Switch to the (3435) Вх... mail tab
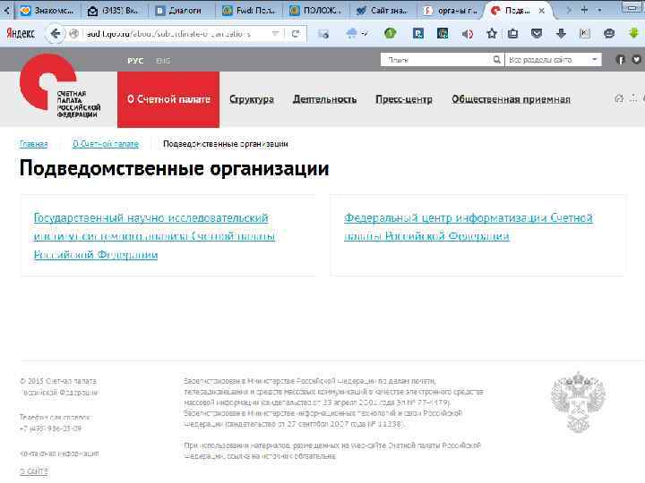 click(x=113, y=11)
